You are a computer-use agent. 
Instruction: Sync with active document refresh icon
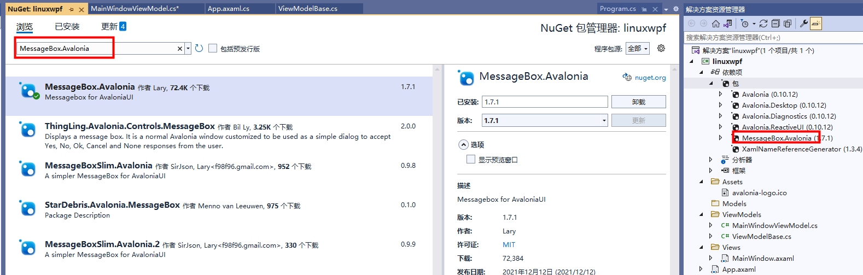tap(763, 24)
